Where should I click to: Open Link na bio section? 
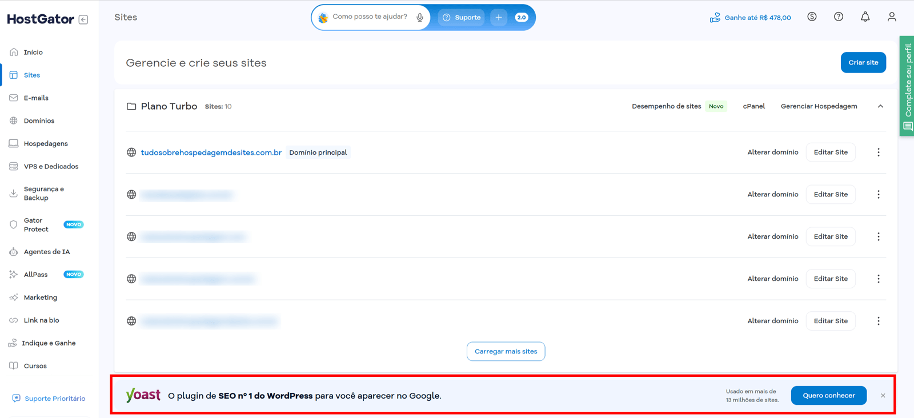click(x=41, y=320)
